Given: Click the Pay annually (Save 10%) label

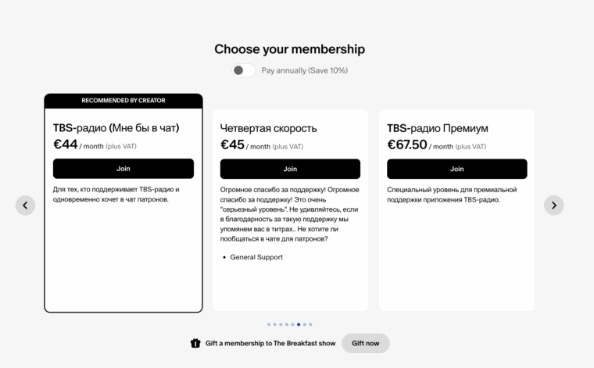Looking at the screenshot, I should 305,70.
